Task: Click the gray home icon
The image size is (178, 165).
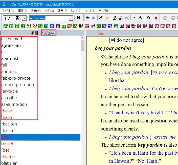Action: (165, 18)
